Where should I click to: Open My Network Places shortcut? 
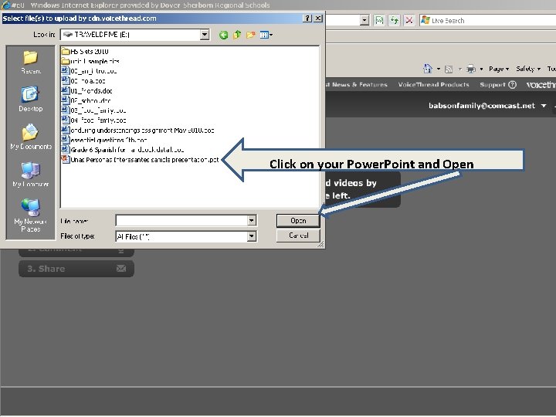click(31, 215)
